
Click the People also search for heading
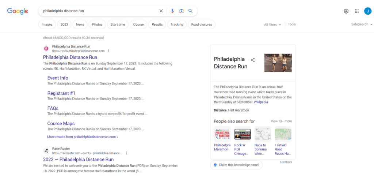pos(234,121)
